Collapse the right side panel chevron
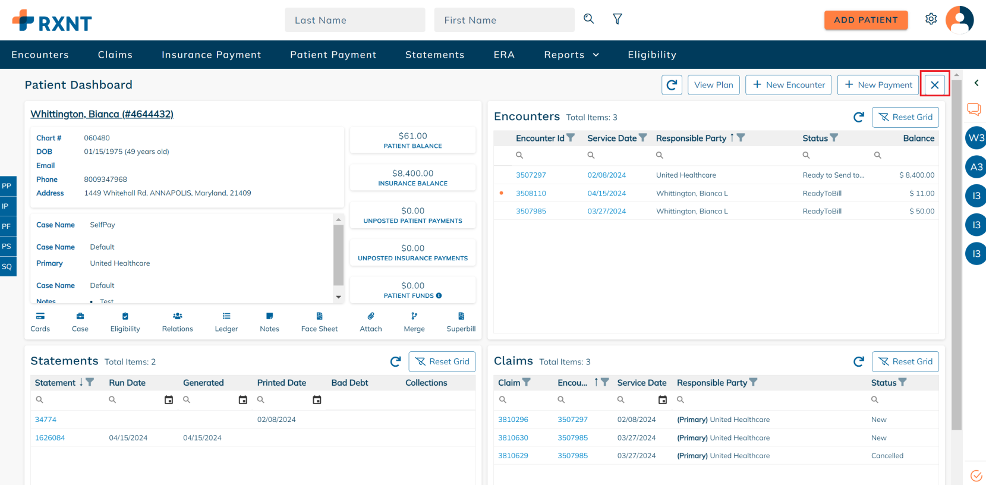This screenshot has height=485, width=986. [x=976, y=83]
